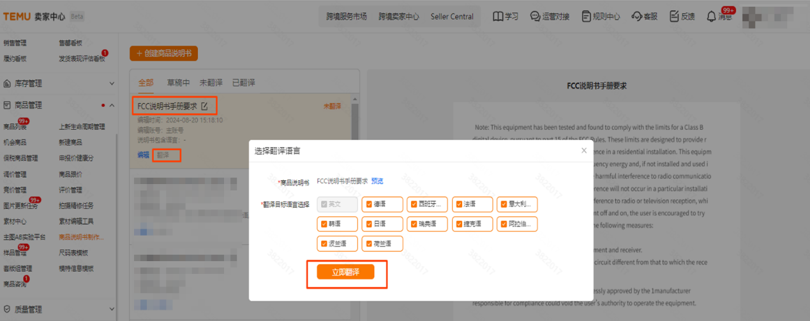Viewport: 810px width, 321px height.
Task: Open 图片更新任务 in sidebar
Action: [20, 206]
